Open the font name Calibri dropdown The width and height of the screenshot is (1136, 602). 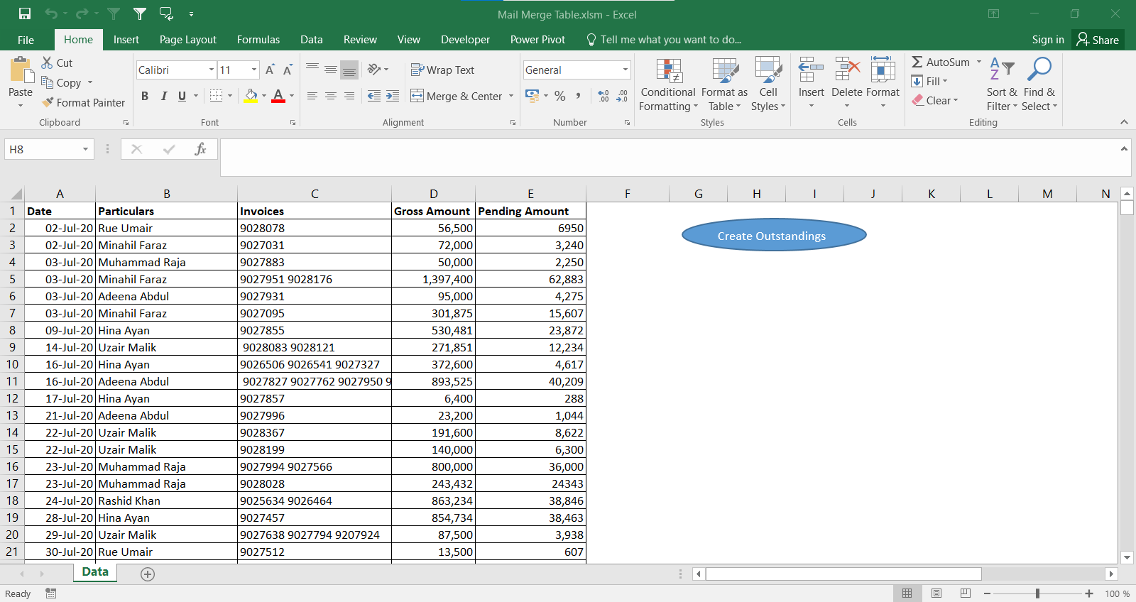(212, 70)
